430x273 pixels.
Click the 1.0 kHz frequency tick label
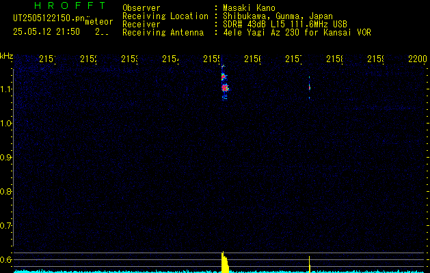[x=5, y=124]
